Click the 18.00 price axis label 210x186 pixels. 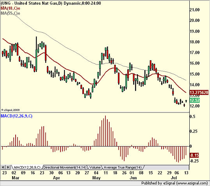(x=195, y=42)
